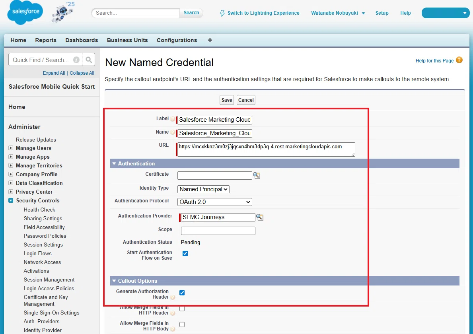Open the Certificate lookup icon
473x334 pixels.
[x=257, y=175]
